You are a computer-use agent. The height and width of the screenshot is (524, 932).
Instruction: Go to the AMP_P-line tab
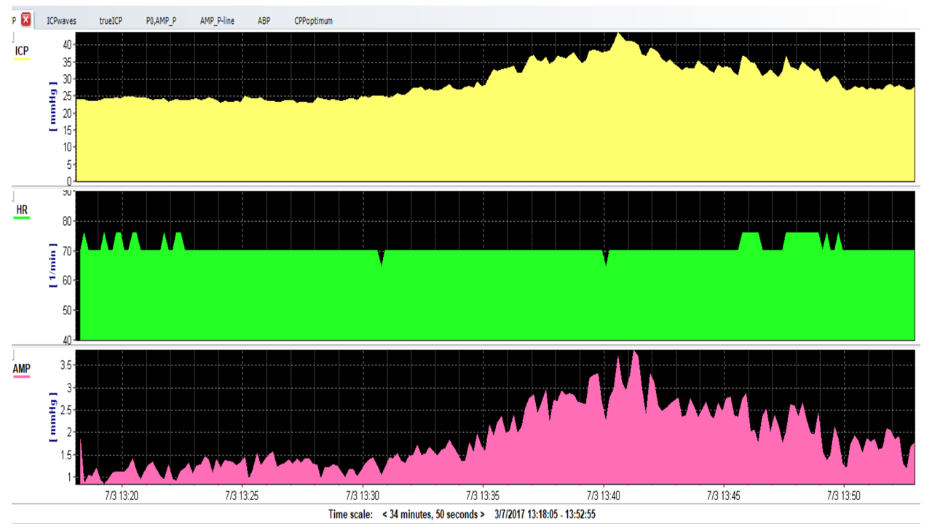(x=217, y=21)
